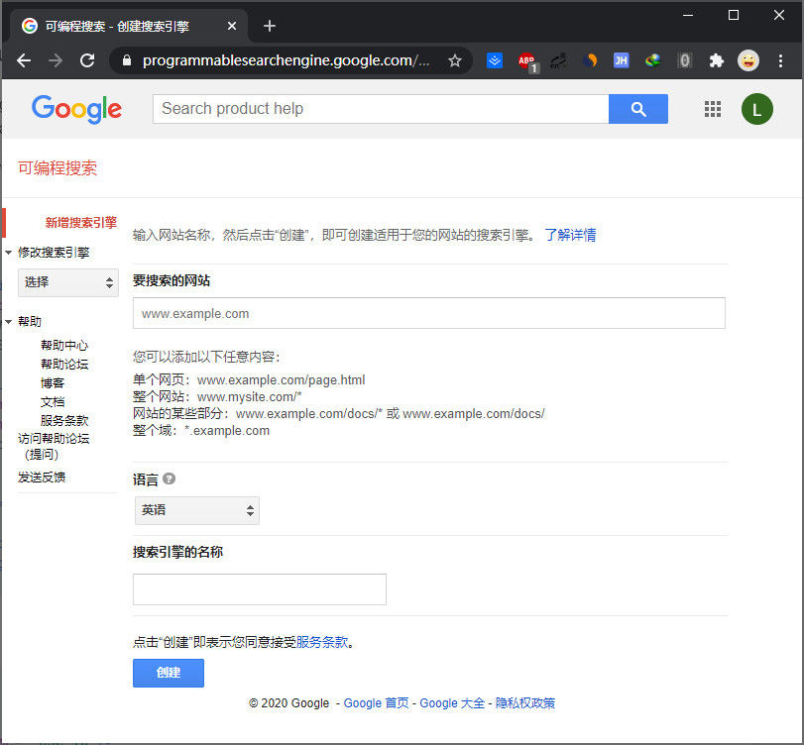Click the JH extension icon
This screenshot has width=804, height=745.
pos(621,60)
